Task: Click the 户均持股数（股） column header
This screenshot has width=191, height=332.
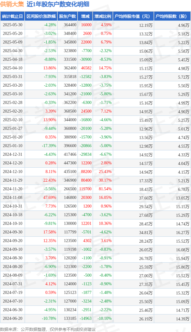Action: point(172,16)
